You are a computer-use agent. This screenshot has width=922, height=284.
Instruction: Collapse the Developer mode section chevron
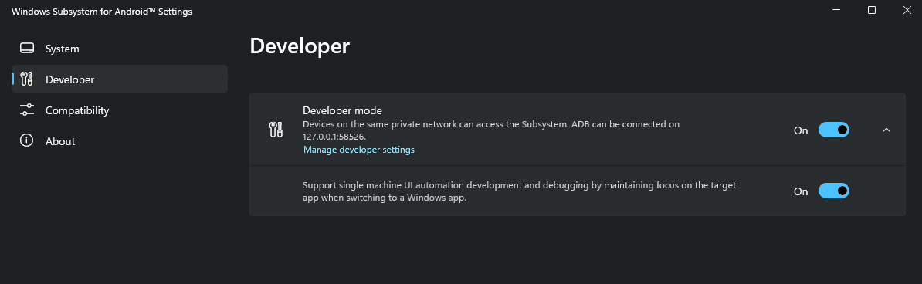886,130
